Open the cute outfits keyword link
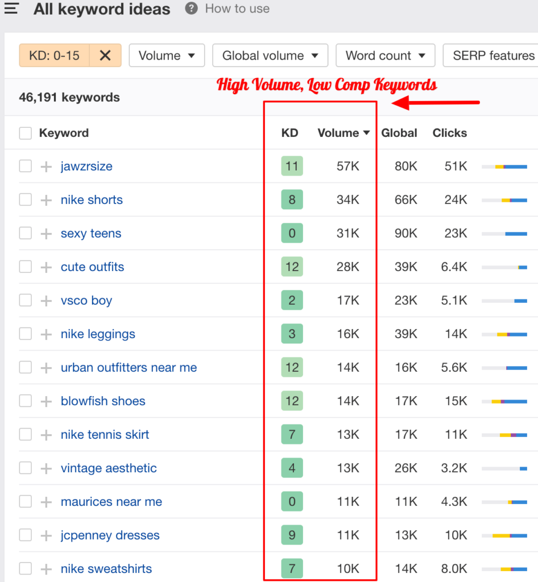This screenshot has width=538, height=582. click(x=93, y=267)
